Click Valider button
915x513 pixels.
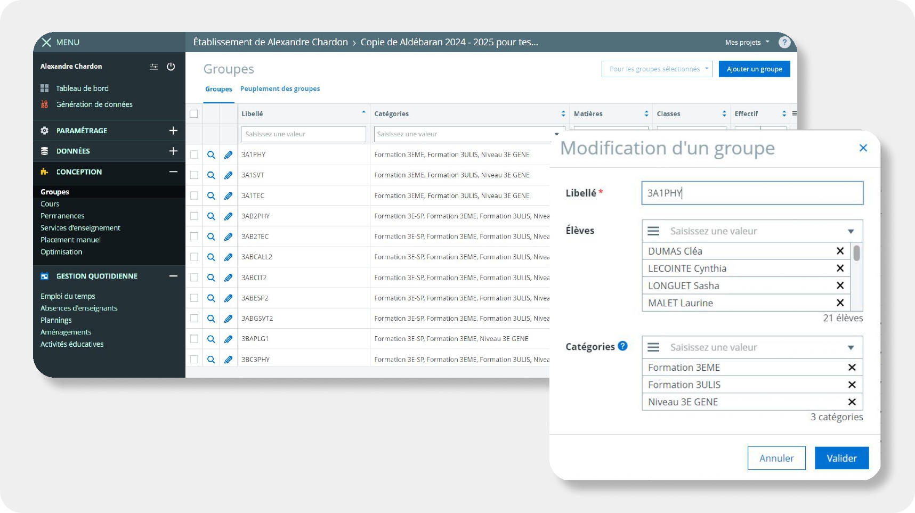point(841,458)
